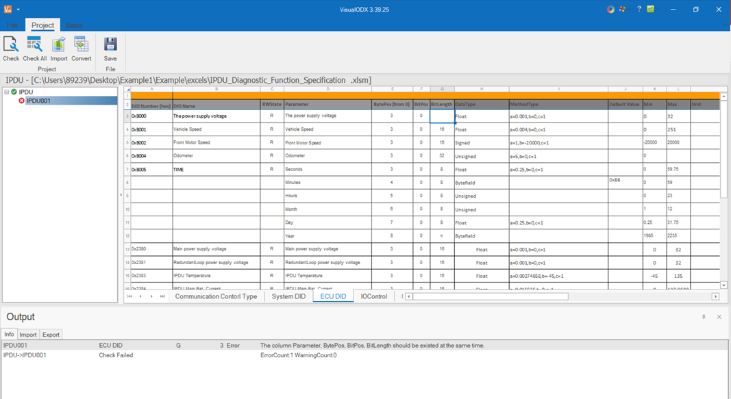Open the quick access toolbar dropdown arrow

click(18, 10)
